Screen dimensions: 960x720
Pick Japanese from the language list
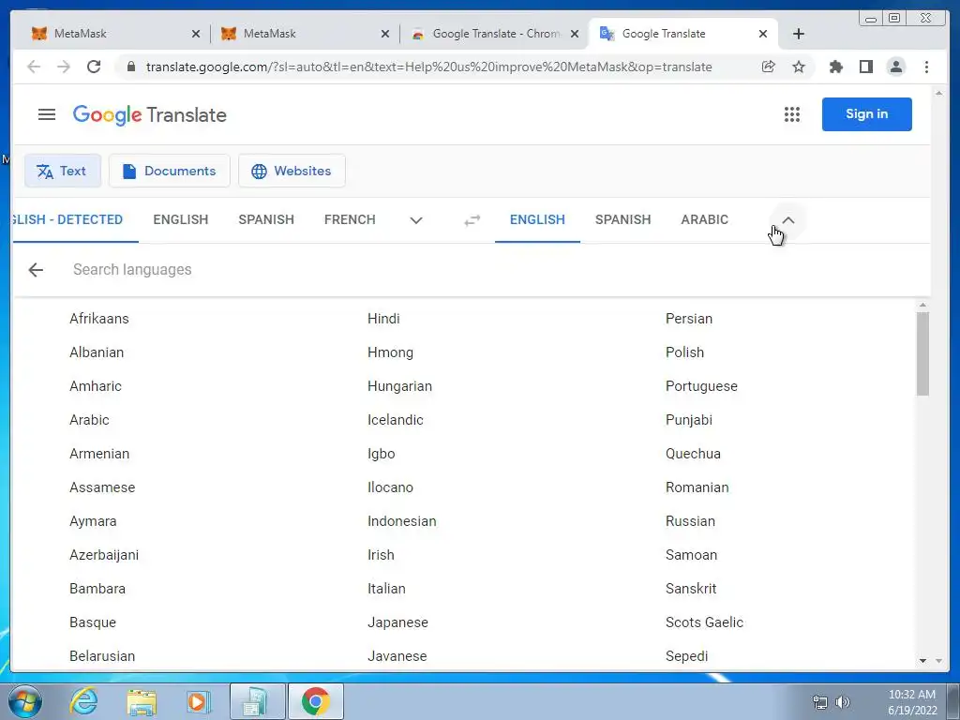(x=397, y=622)
